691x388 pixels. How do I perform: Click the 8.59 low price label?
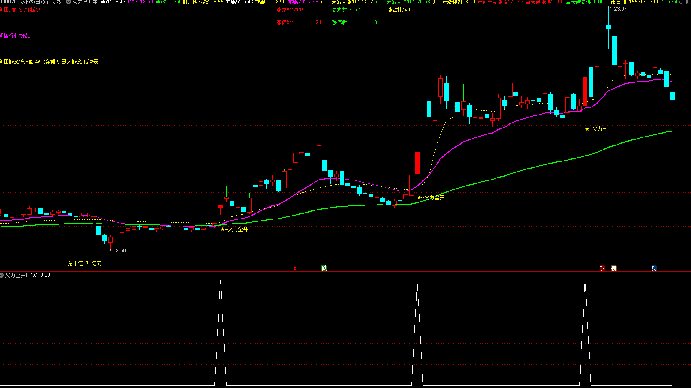click(121, 251)
